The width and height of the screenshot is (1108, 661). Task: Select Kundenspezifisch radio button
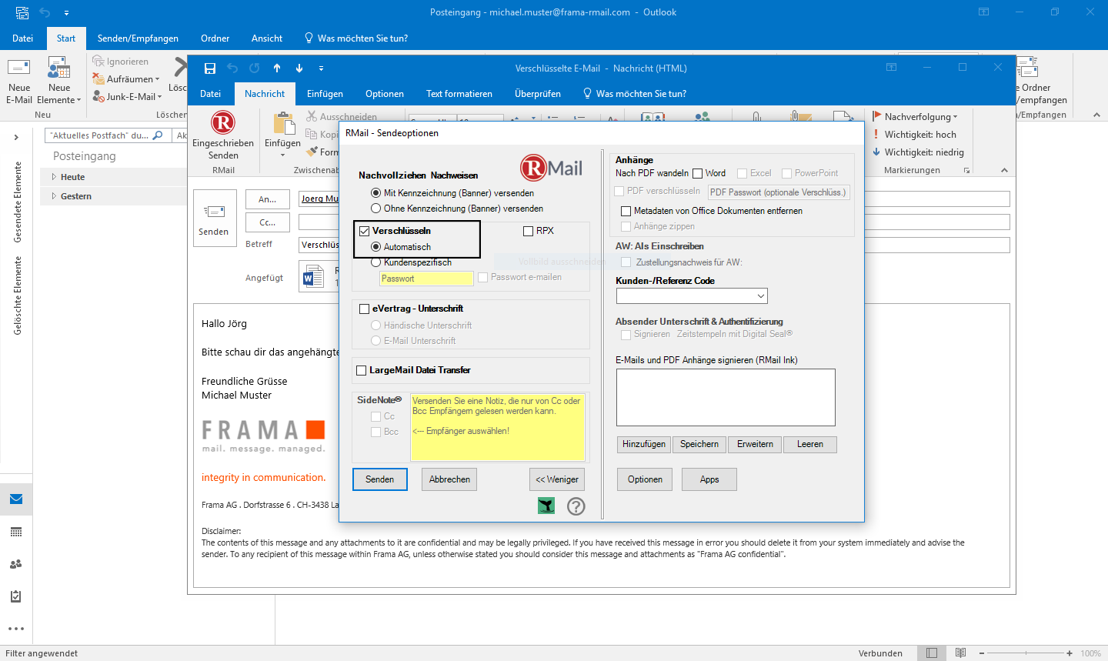click(375, 262)
